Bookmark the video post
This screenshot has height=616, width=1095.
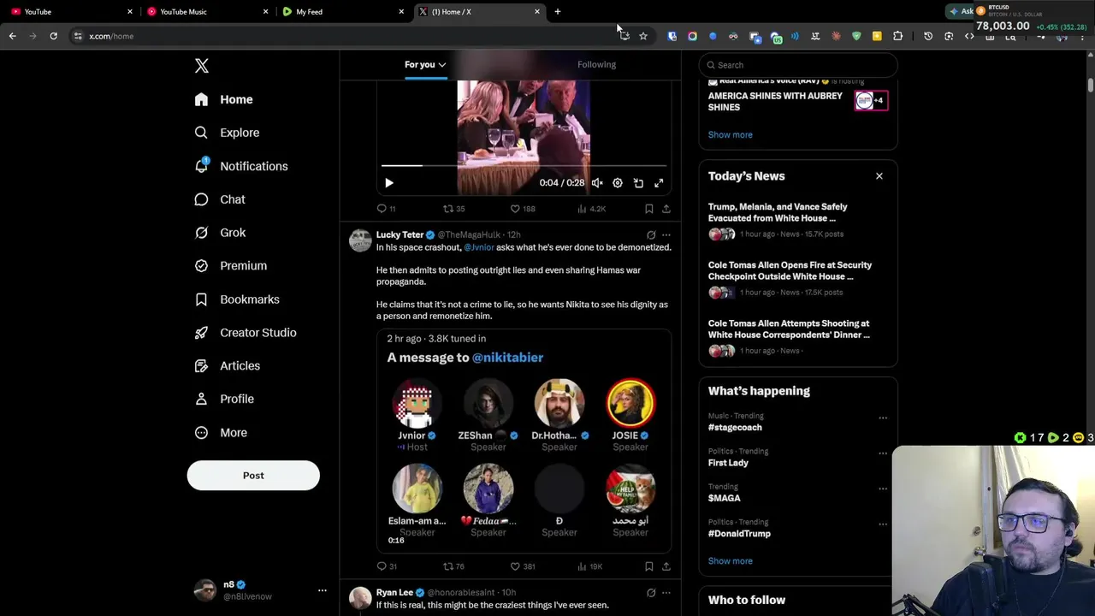[x=648, y=209]
